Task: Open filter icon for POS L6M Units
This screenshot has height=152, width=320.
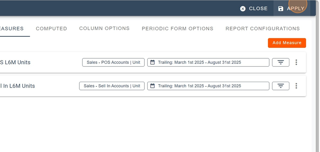Action: click(281, 62)
